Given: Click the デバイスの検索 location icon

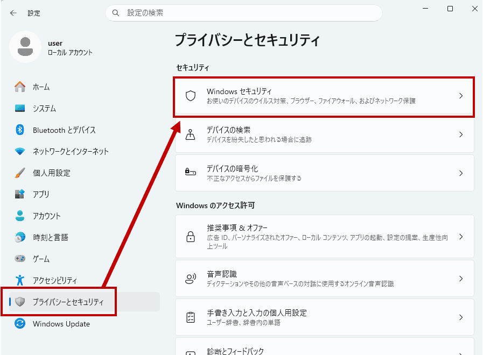Looking at the screenshot, I should click(191, 134).
